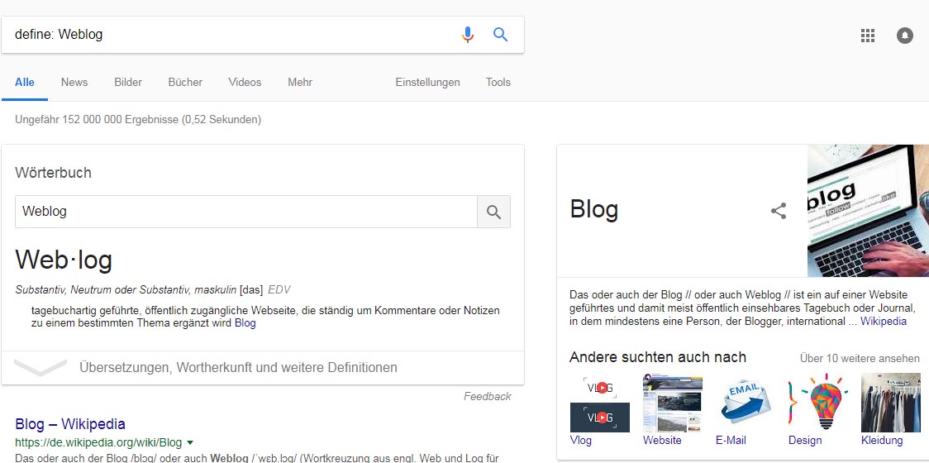The width and height of the screenshot is (929, 463).
Task: Open Einstellungen settings menu
Action: click(428, 83)
